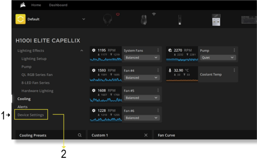The image size is (257, 159).
Task: Select the USB wireless receiver device icon
Action: pyautogui.click(x=216, y=20)
